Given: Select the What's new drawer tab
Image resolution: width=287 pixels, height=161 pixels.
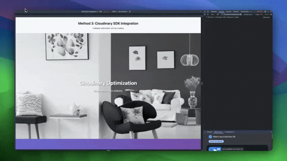Looking at the screenshot, I should 218,132.
